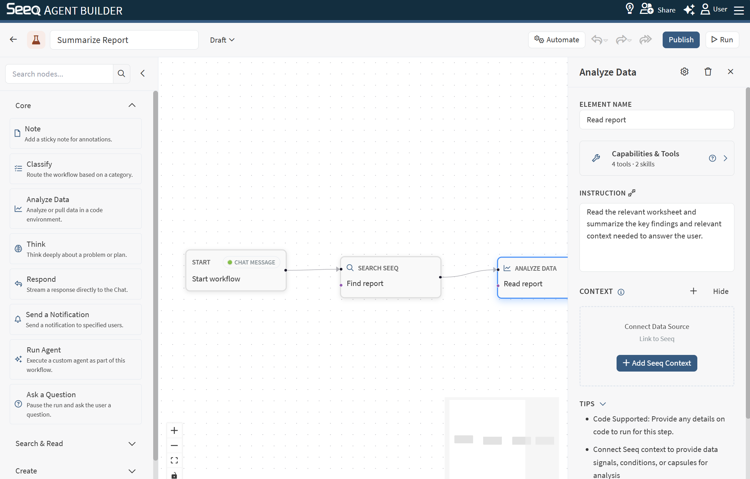Add context with the plus icon
The width and height of the screenshot is (750, 479).
click(x=694, y=291)
